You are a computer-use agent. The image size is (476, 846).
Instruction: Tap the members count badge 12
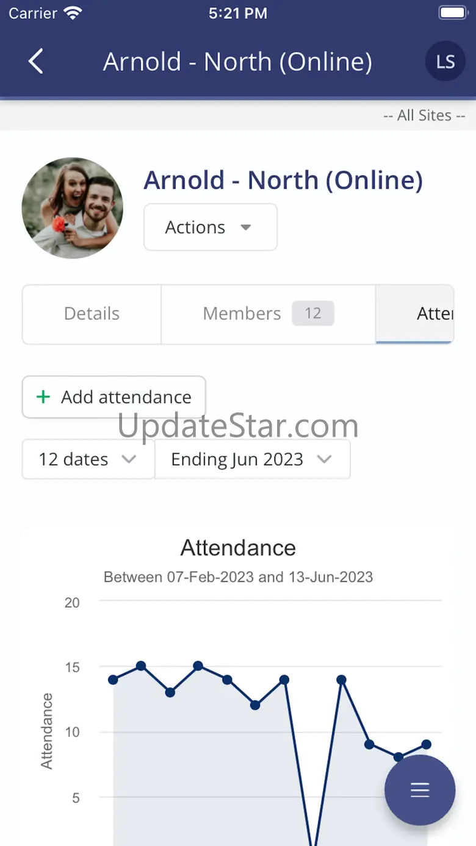[312, 314]
